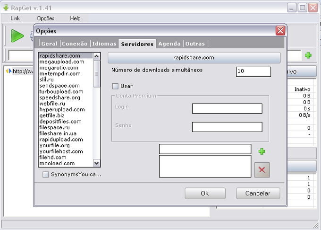Image resolution: width=321 pixels, height=230 pixels.
Task: Select yourfilehost.com in the server list
Action: click(66, 151)
